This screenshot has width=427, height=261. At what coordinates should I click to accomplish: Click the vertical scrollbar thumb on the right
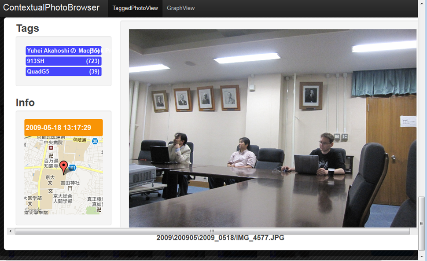click(x=422, y=224)
